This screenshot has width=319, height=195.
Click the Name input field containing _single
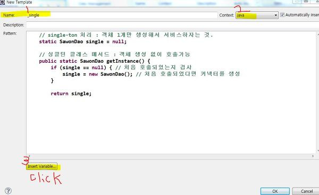click(122, 15)
